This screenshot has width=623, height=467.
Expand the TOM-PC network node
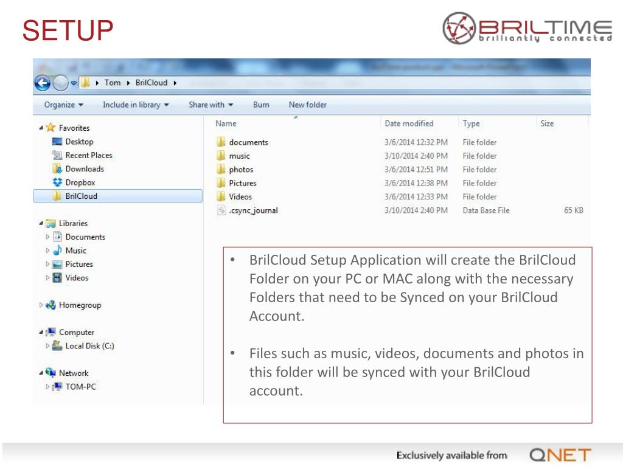pyautogui.click(x=47, y=386)
